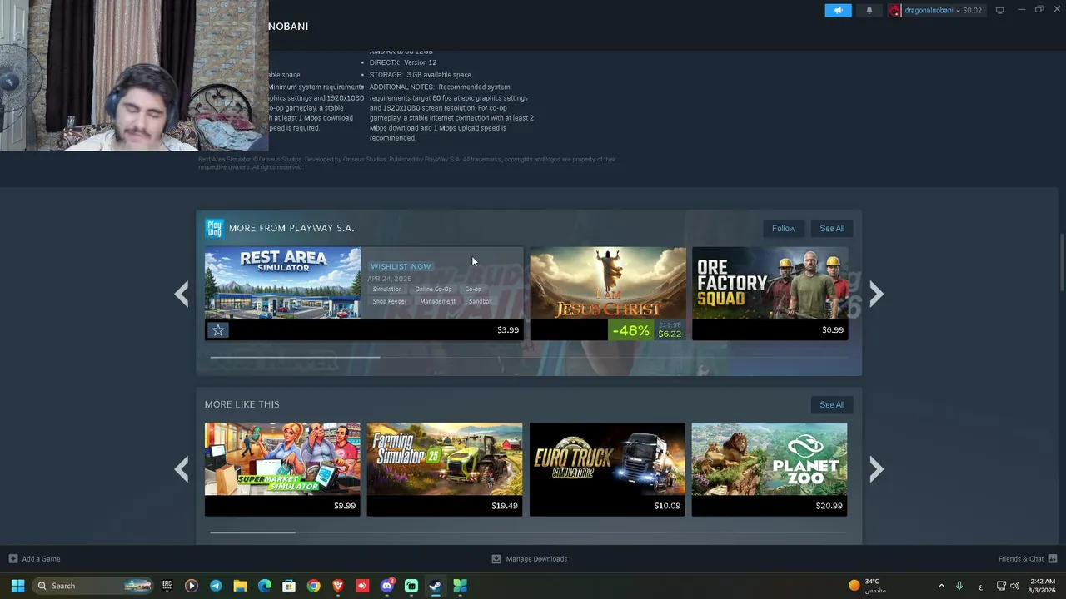Open the network tray icon
This screenshot has height=599, width=1066.
tap(1001, 586)
